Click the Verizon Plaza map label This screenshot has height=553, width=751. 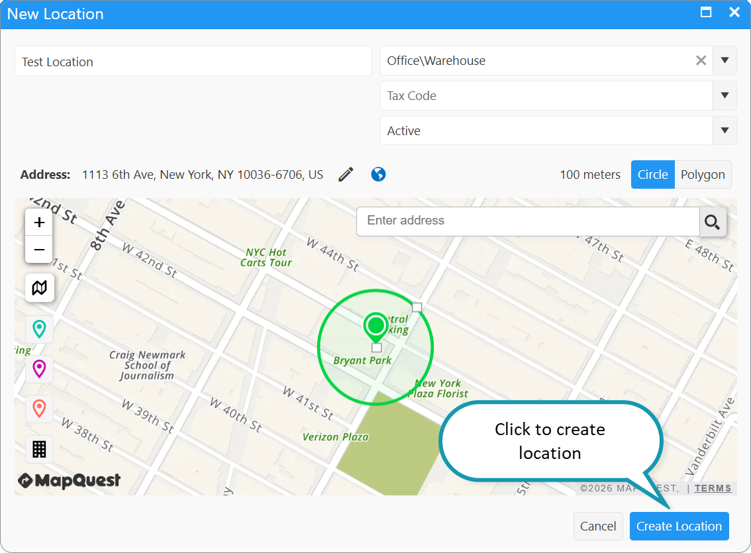point(335,436)
